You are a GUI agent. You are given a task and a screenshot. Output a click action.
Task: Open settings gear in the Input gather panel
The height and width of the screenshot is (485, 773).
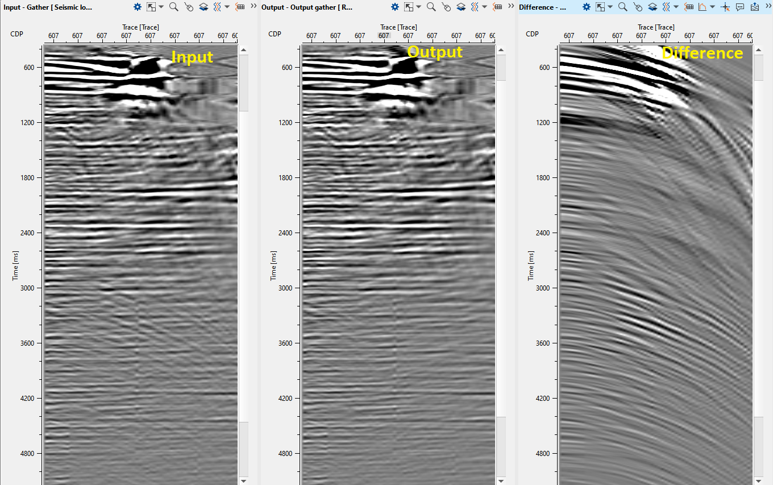(x=137, y=7)
